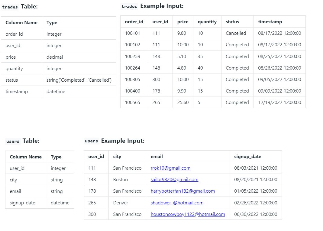Select the 06/30/2022 signup date cell
The width and height of the screenshot is (323, 231).
256,214
